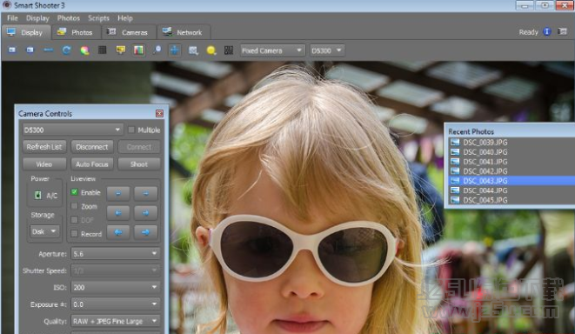This screenshot has width=575, height=334.
Task: Select DSC_0039.JPG in Recent Photos
Action: [511, 143]
